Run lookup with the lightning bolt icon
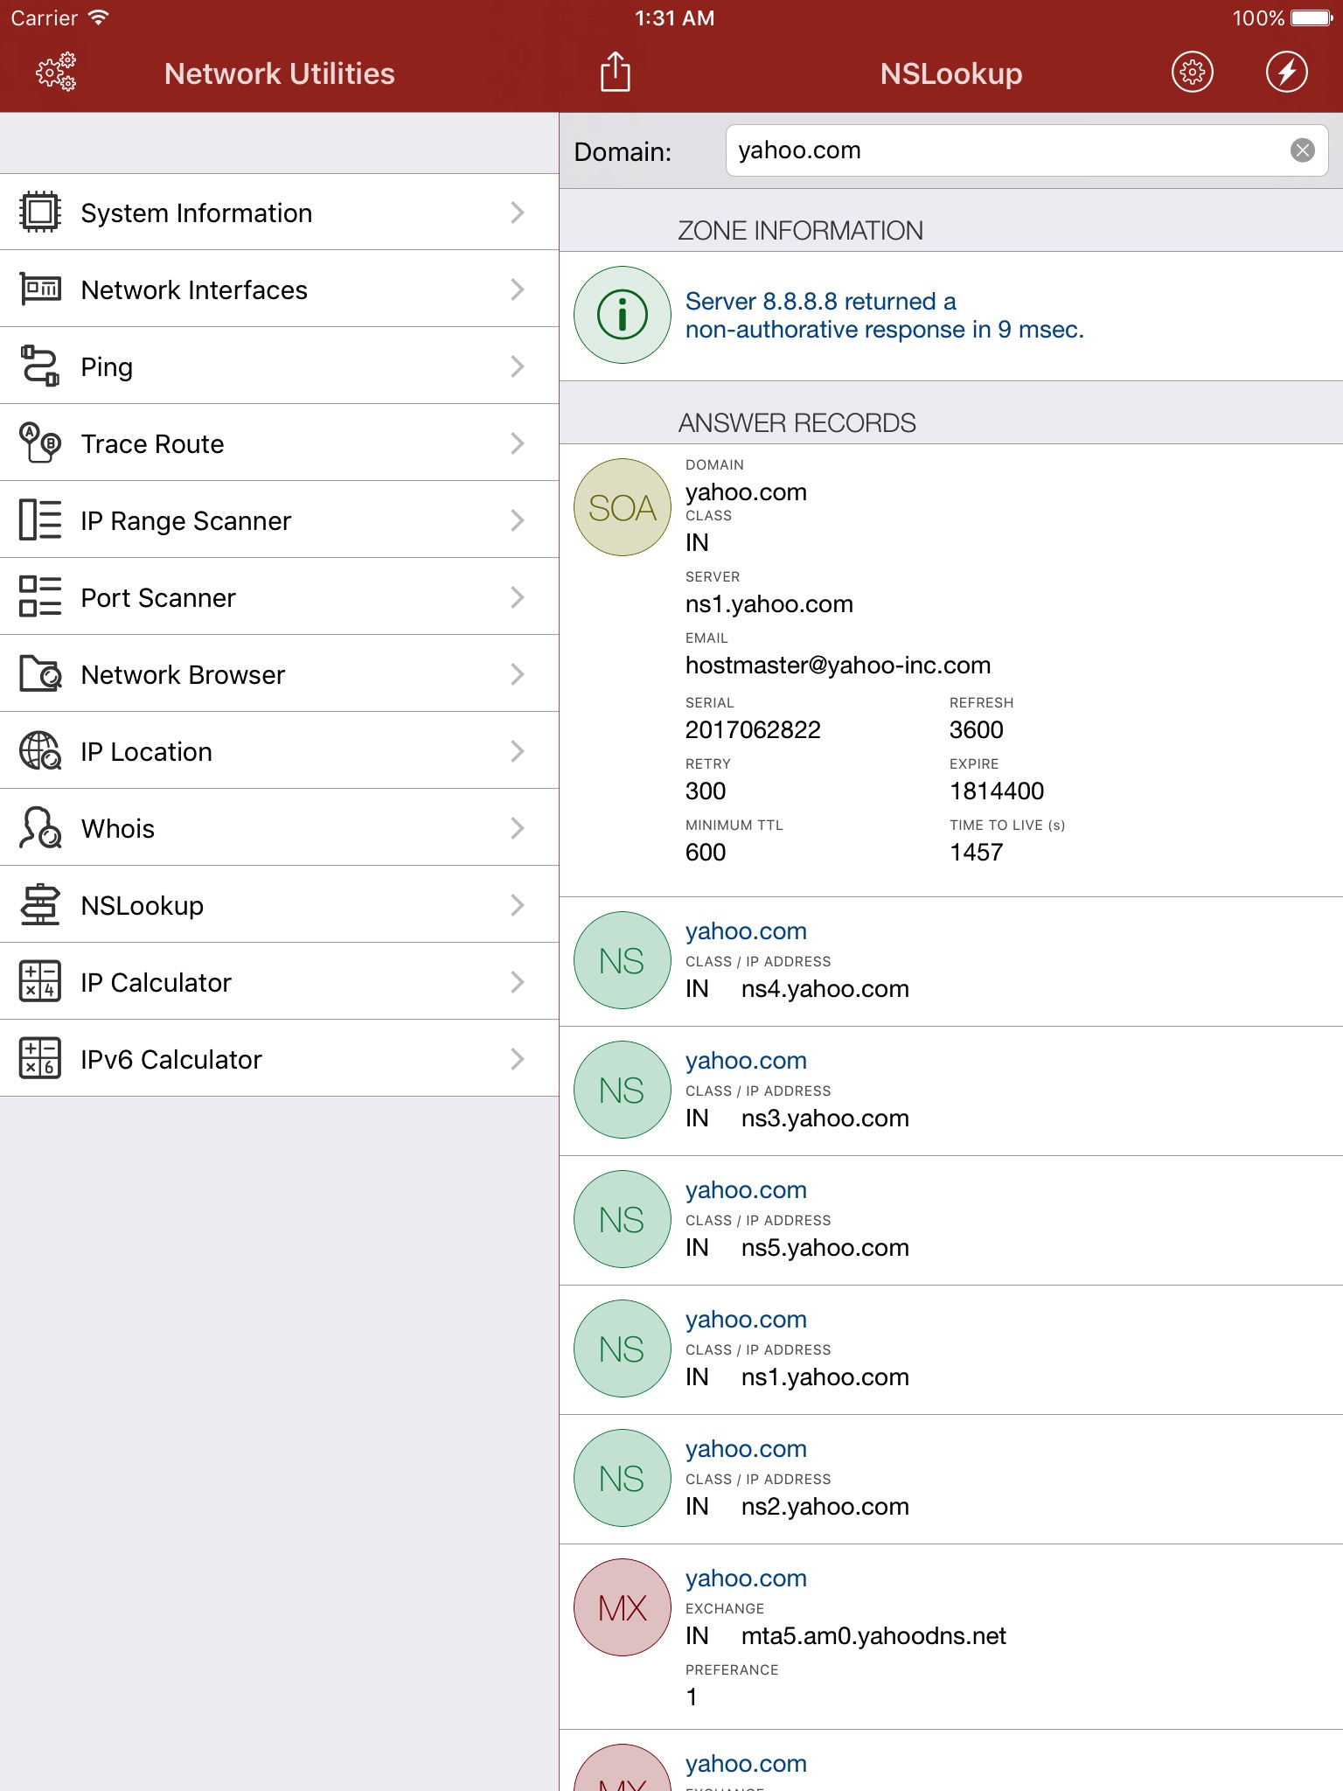Image resolution: width=1343 pixels, height=1791 pixels. (1287, 73)
